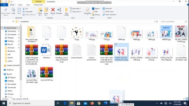Open 3D Objects under This PC
The width and height of the screenshot is (189, 106).
point(10,78)
